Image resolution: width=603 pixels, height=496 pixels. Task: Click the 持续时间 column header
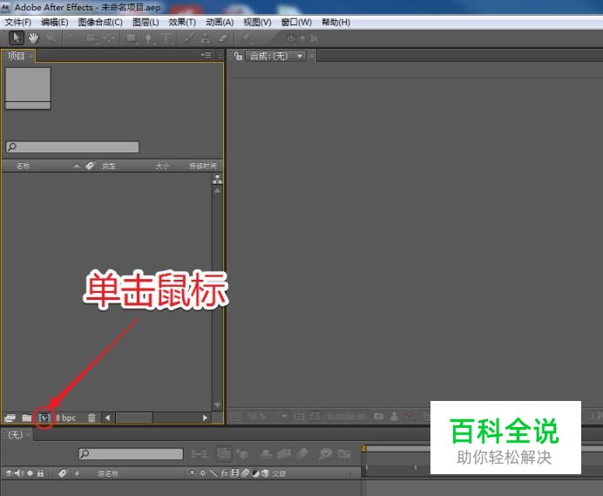click(203, 166)
